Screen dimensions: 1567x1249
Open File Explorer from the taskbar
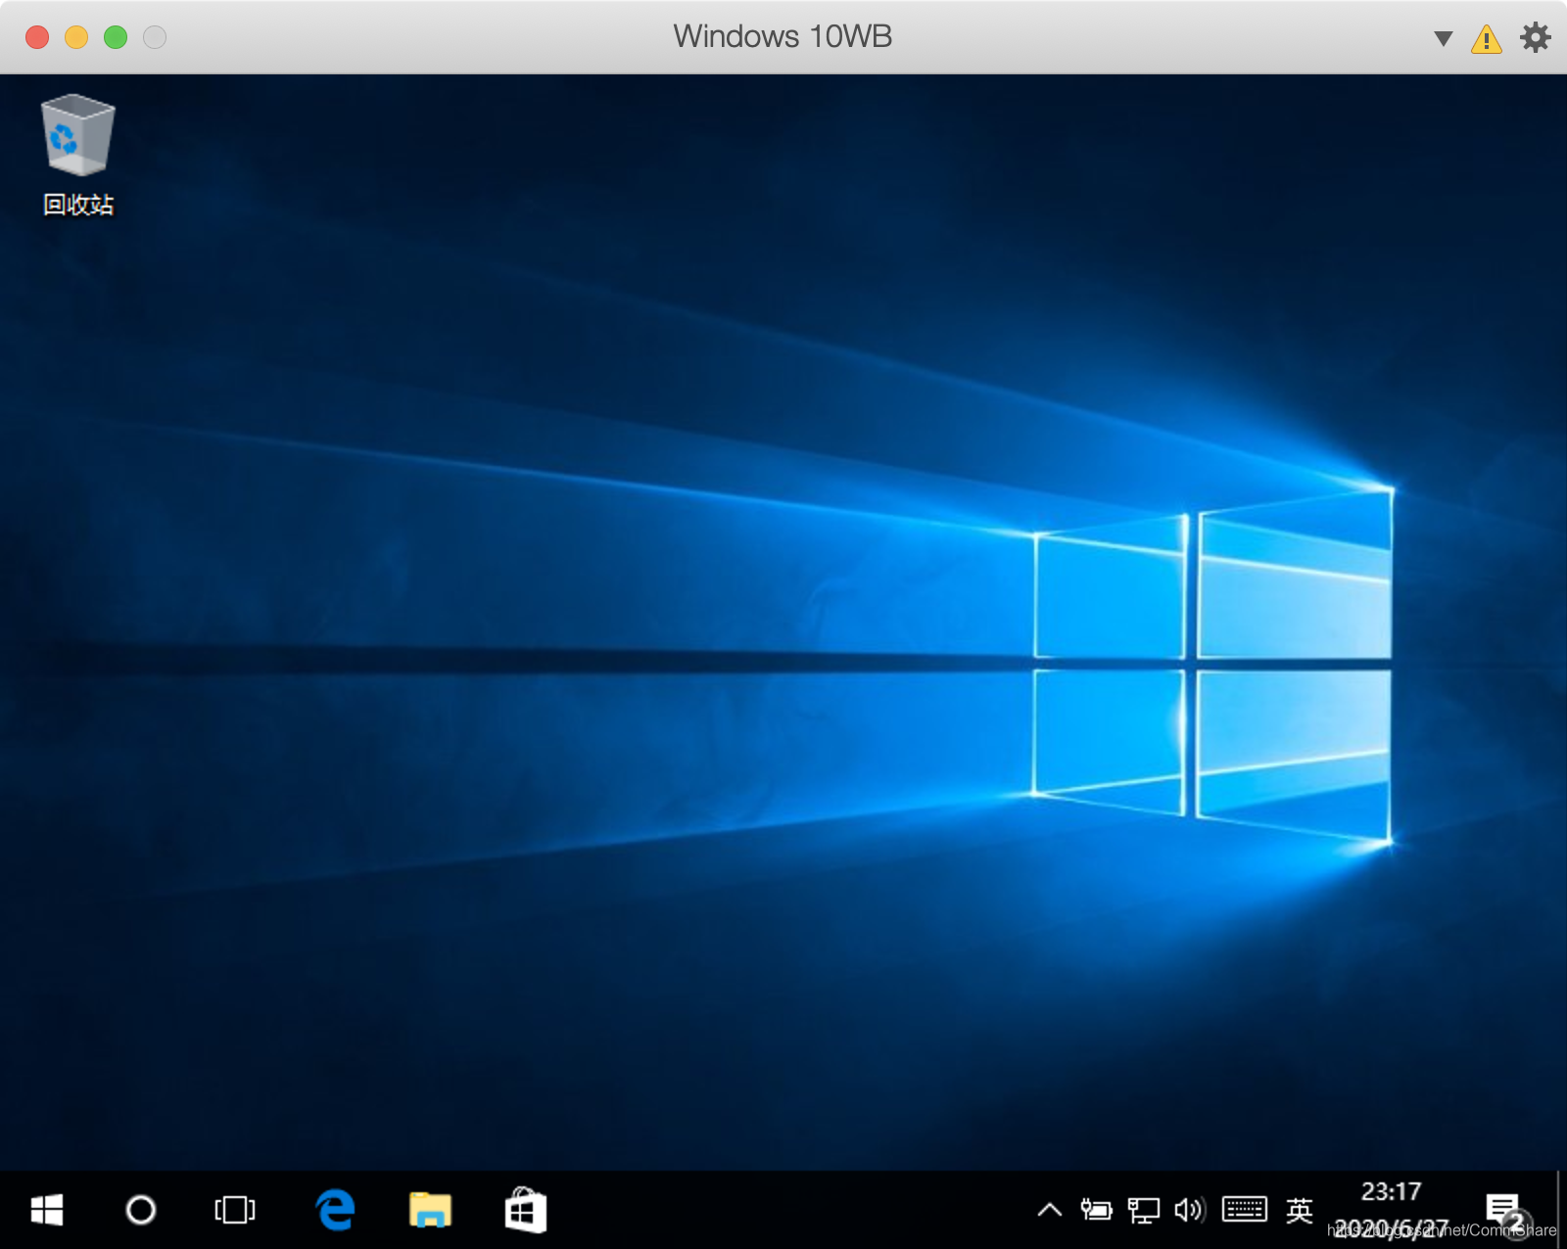tap(430, 1211)
